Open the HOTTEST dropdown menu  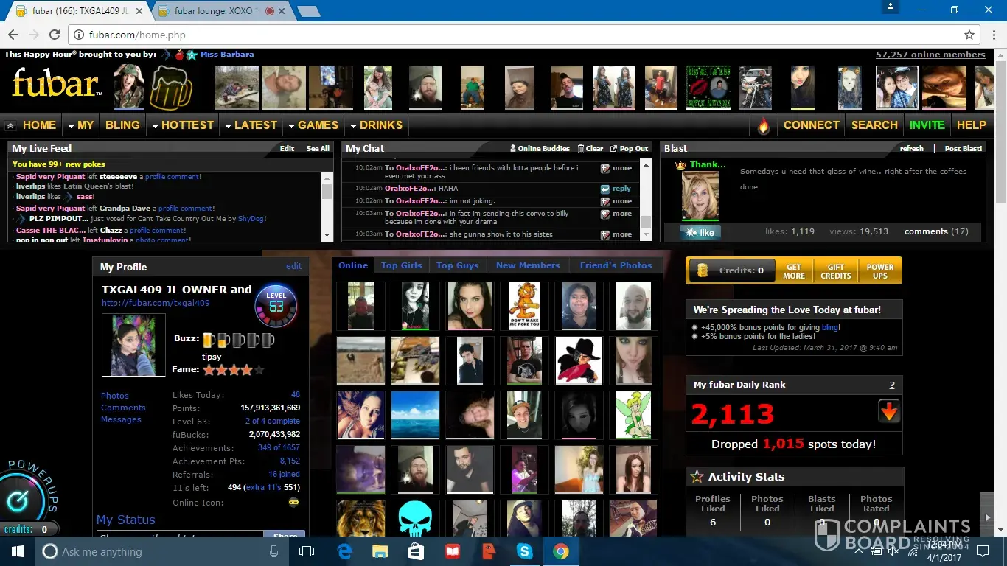tap(181, 125)
